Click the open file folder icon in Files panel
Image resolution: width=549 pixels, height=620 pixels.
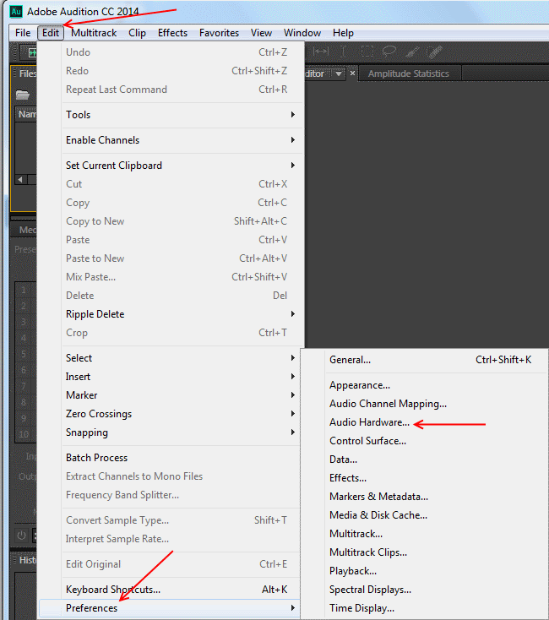coord(23,95)
